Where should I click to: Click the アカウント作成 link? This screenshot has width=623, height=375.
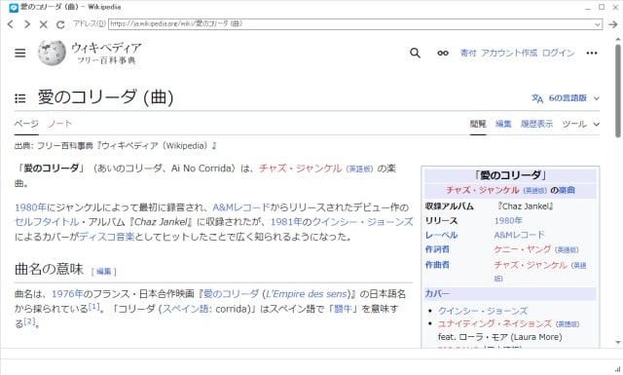coord(509,53)
